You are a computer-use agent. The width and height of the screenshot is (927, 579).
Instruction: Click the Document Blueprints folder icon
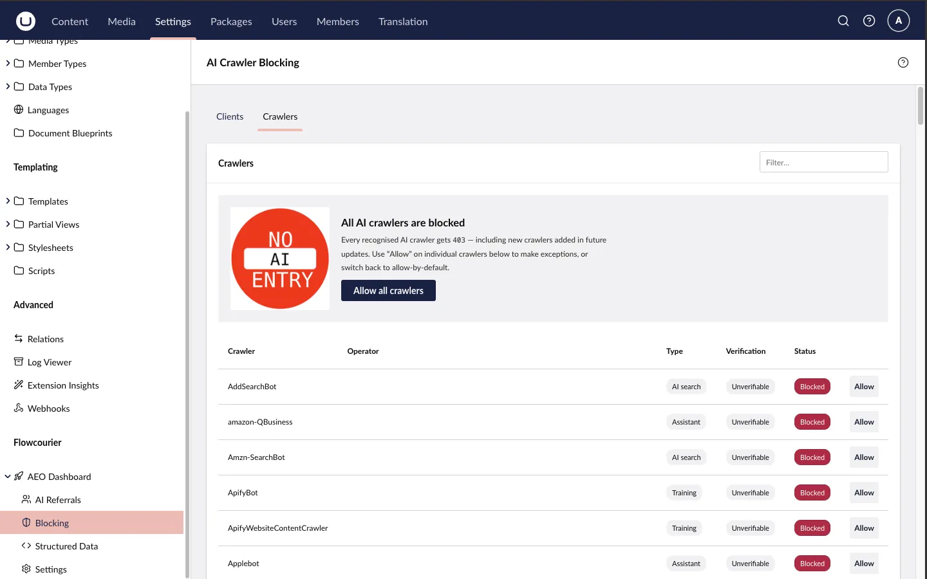tap(19, 133)
